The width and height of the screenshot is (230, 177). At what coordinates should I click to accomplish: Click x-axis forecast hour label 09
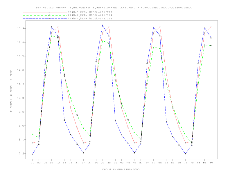[x=51, y=163]
